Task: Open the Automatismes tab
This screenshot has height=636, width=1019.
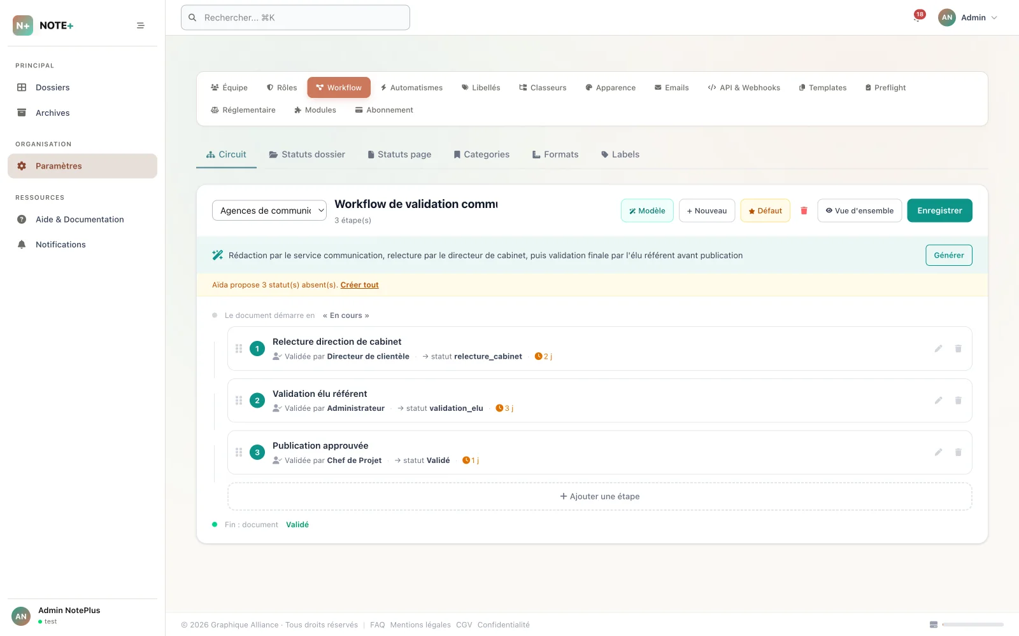Action: [x=411, y=88]
